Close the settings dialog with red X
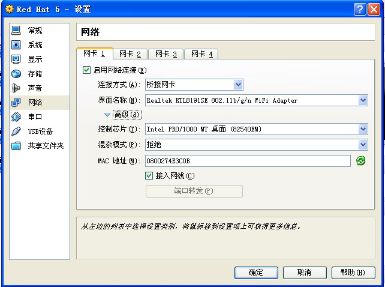Image resolution: width=385 pixels, height=287 pixels. click(x=374, y=10)
